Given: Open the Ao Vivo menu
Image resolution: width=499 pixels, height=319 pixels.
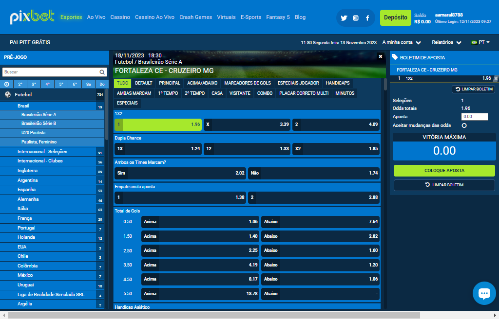Looking at the screenshot, I should [96, 17].
